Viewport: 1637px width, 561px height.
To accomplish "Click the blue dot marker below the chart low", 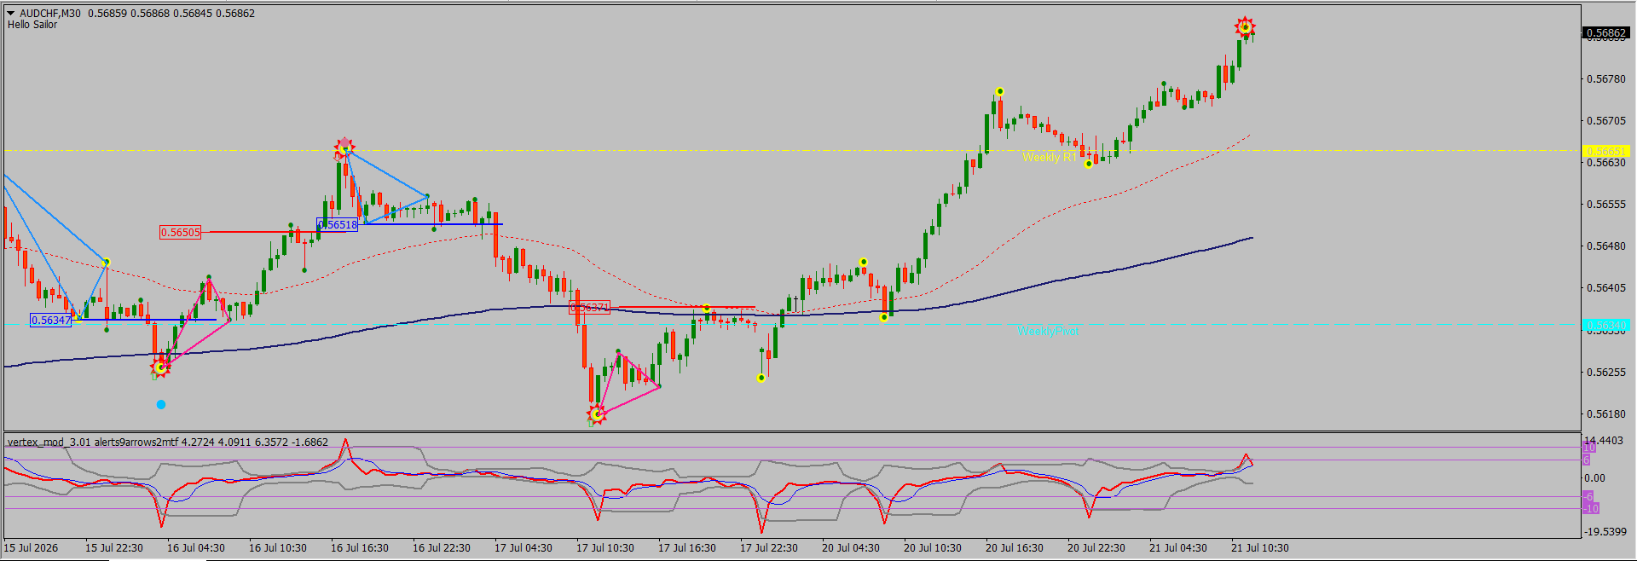I will pos(161,405).
